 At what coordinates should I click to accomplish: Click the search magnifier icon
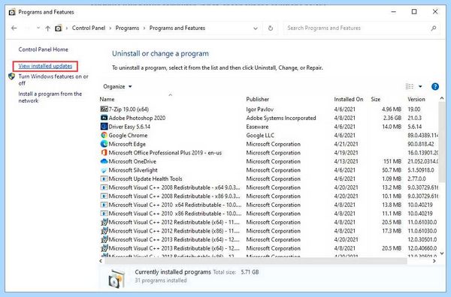click(x=434, y=28)
